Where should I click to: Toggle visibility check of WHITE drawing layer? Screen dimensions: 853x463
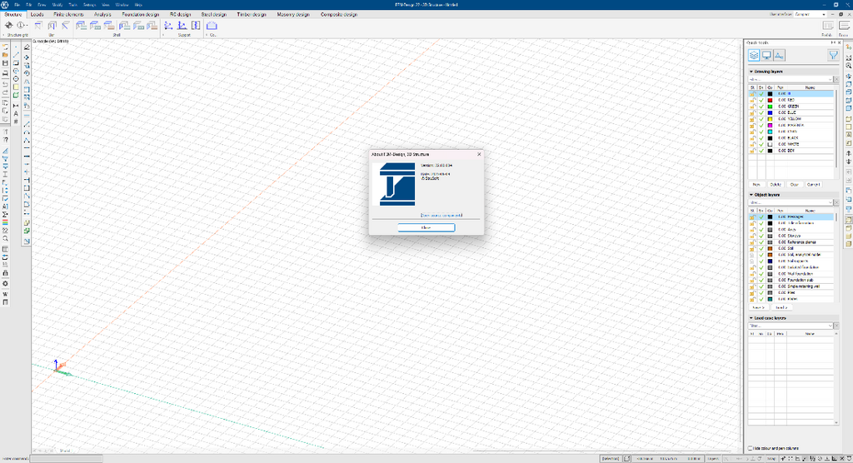coord(761,144)
